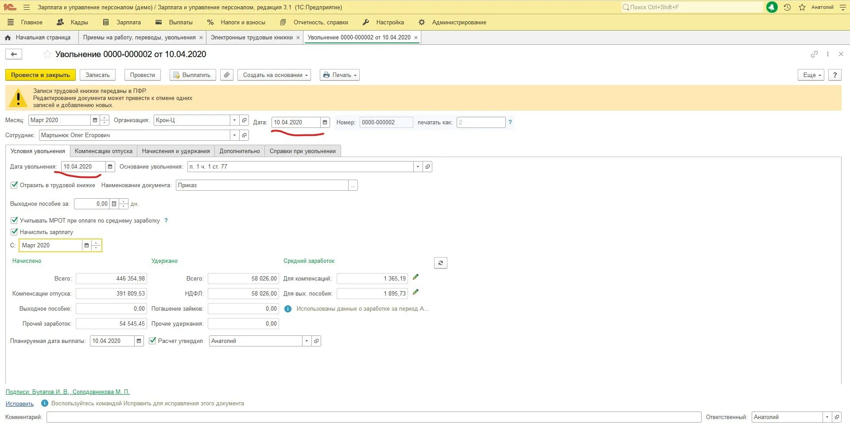Open calendar for Планируемая дата выплаты

139,341
